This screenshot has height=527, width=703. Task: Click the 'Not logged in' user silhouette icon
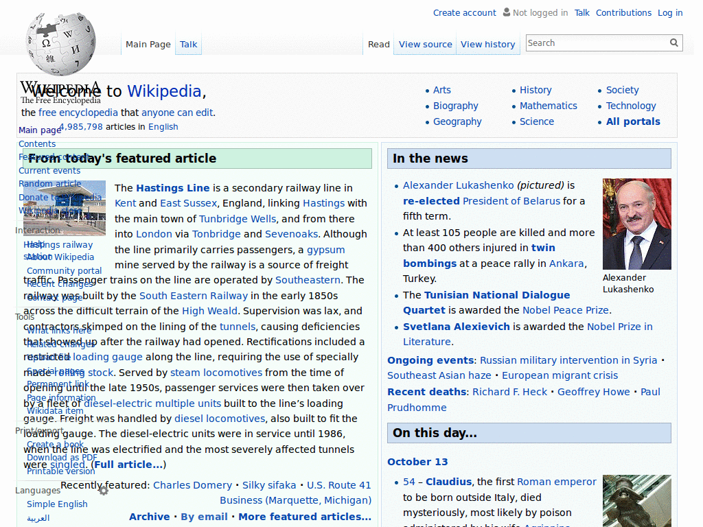[x=505, y=12]
